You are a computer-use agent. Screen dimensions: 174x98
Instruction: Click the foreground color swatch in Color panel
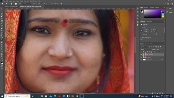coord(141,11)
